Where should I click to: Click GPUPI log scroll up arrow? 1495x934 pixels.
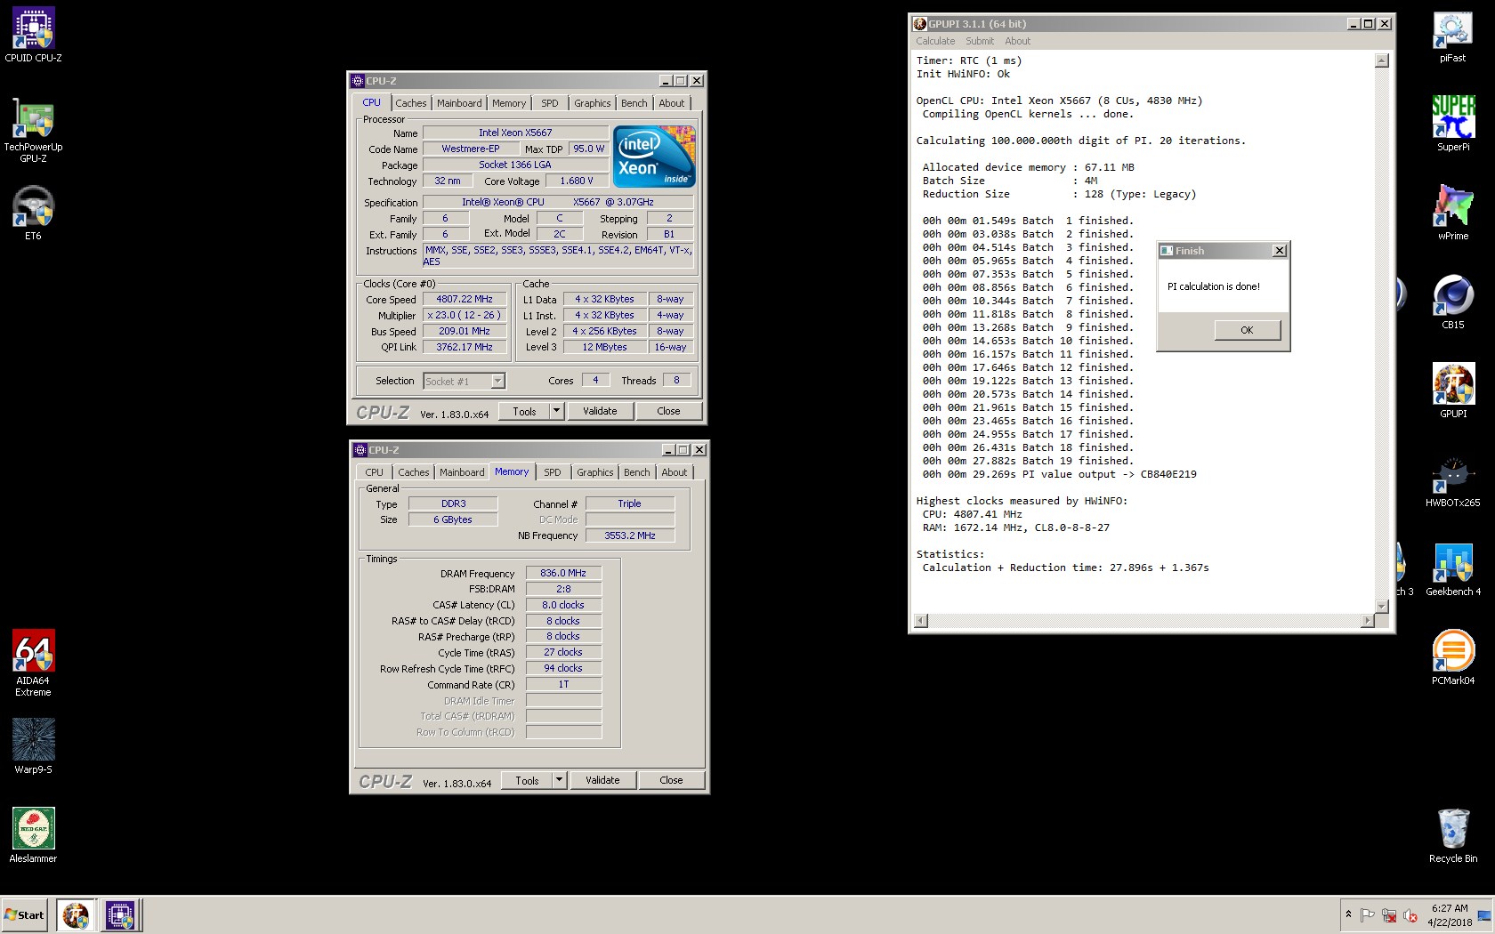coord(1381,60)
